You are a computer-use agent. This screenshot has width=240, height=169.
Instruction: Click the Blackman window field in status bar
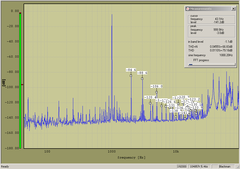coord(227,167)
